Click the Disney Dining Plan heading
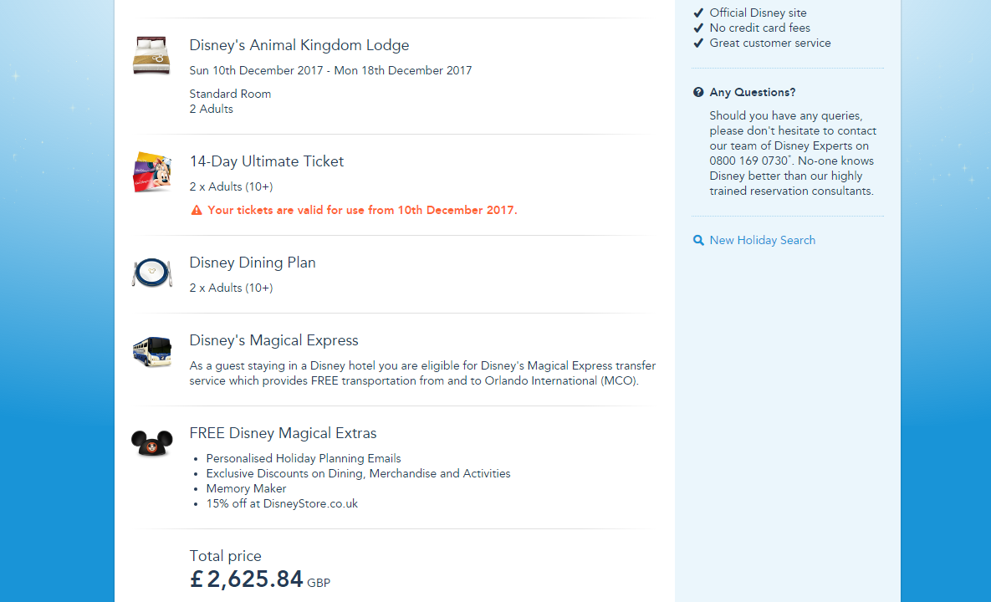The width and height of the screenshot is (991, 602). point(252,263)
